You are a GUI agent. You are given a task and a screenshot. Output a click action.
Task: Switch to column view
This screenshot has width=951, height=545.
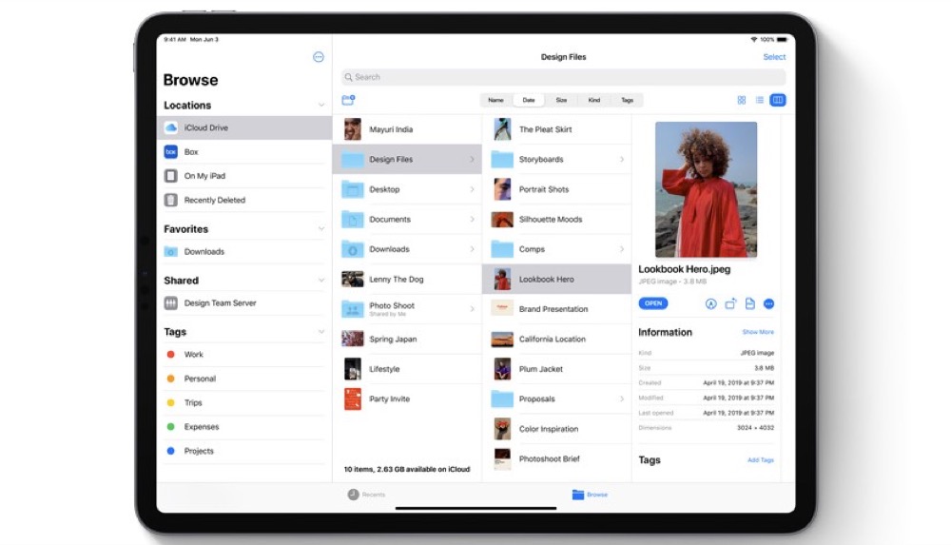point(778,100)
